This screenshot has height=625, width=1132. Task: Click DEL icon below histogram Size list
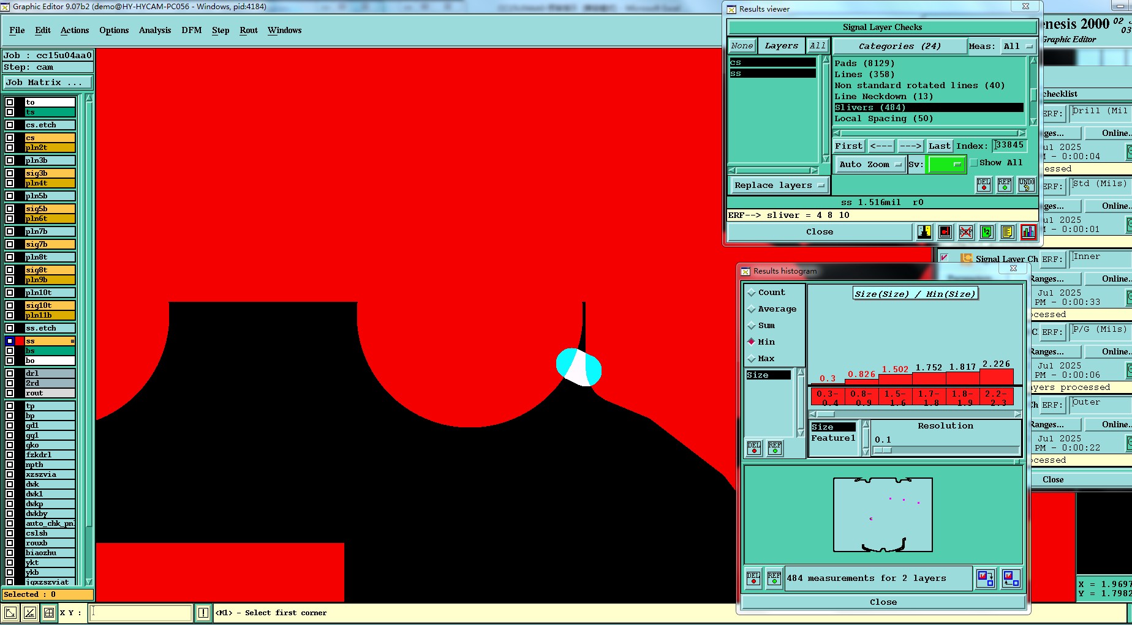(x=754, y=448)
